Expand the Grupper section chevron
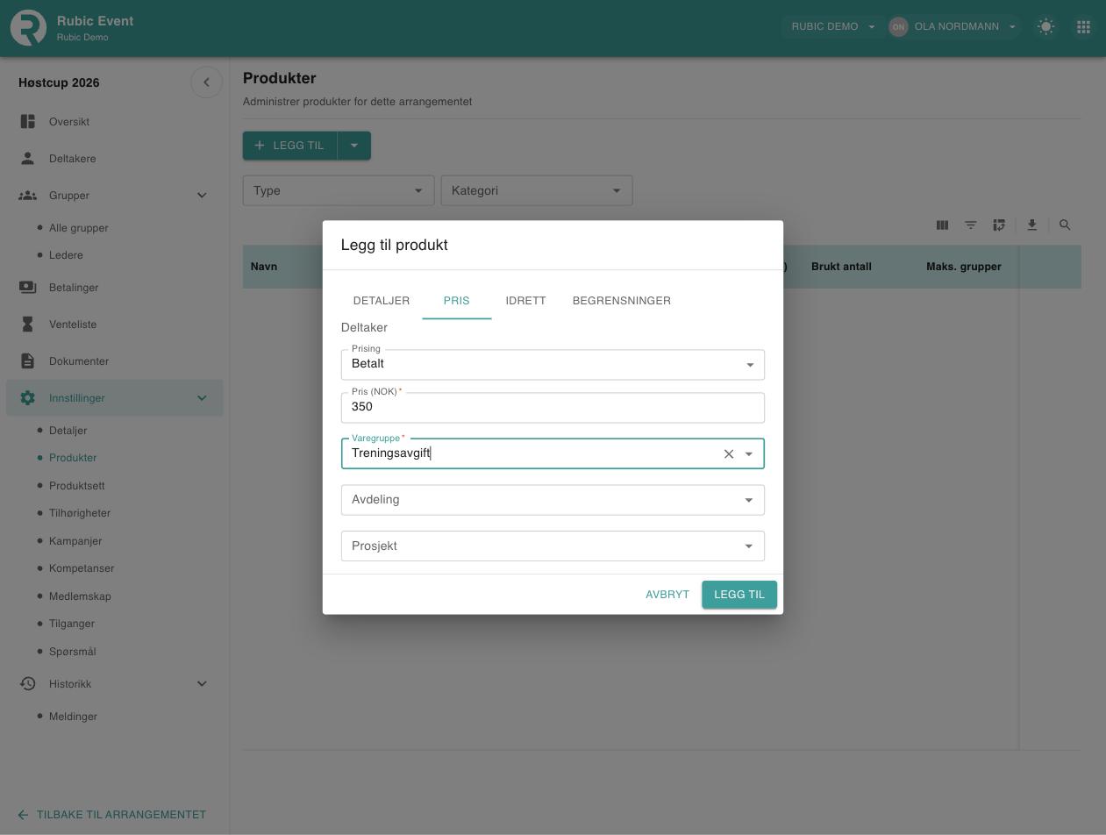Screen dimensions: 1106x835 tap(202, 196)
